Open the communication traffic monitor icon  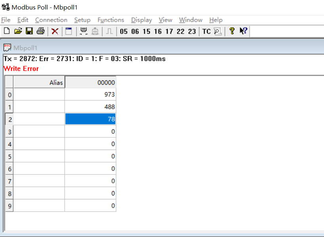click(218, 31)
